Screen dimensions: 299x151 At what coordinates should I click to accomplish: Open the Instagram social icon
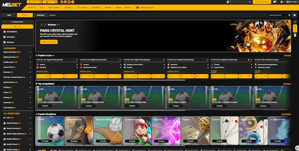pos(61,2)
